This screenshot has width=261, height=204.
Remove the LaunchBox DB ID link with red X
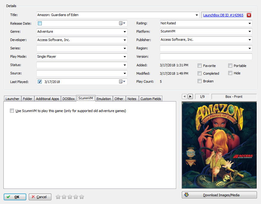pos(249,15)
